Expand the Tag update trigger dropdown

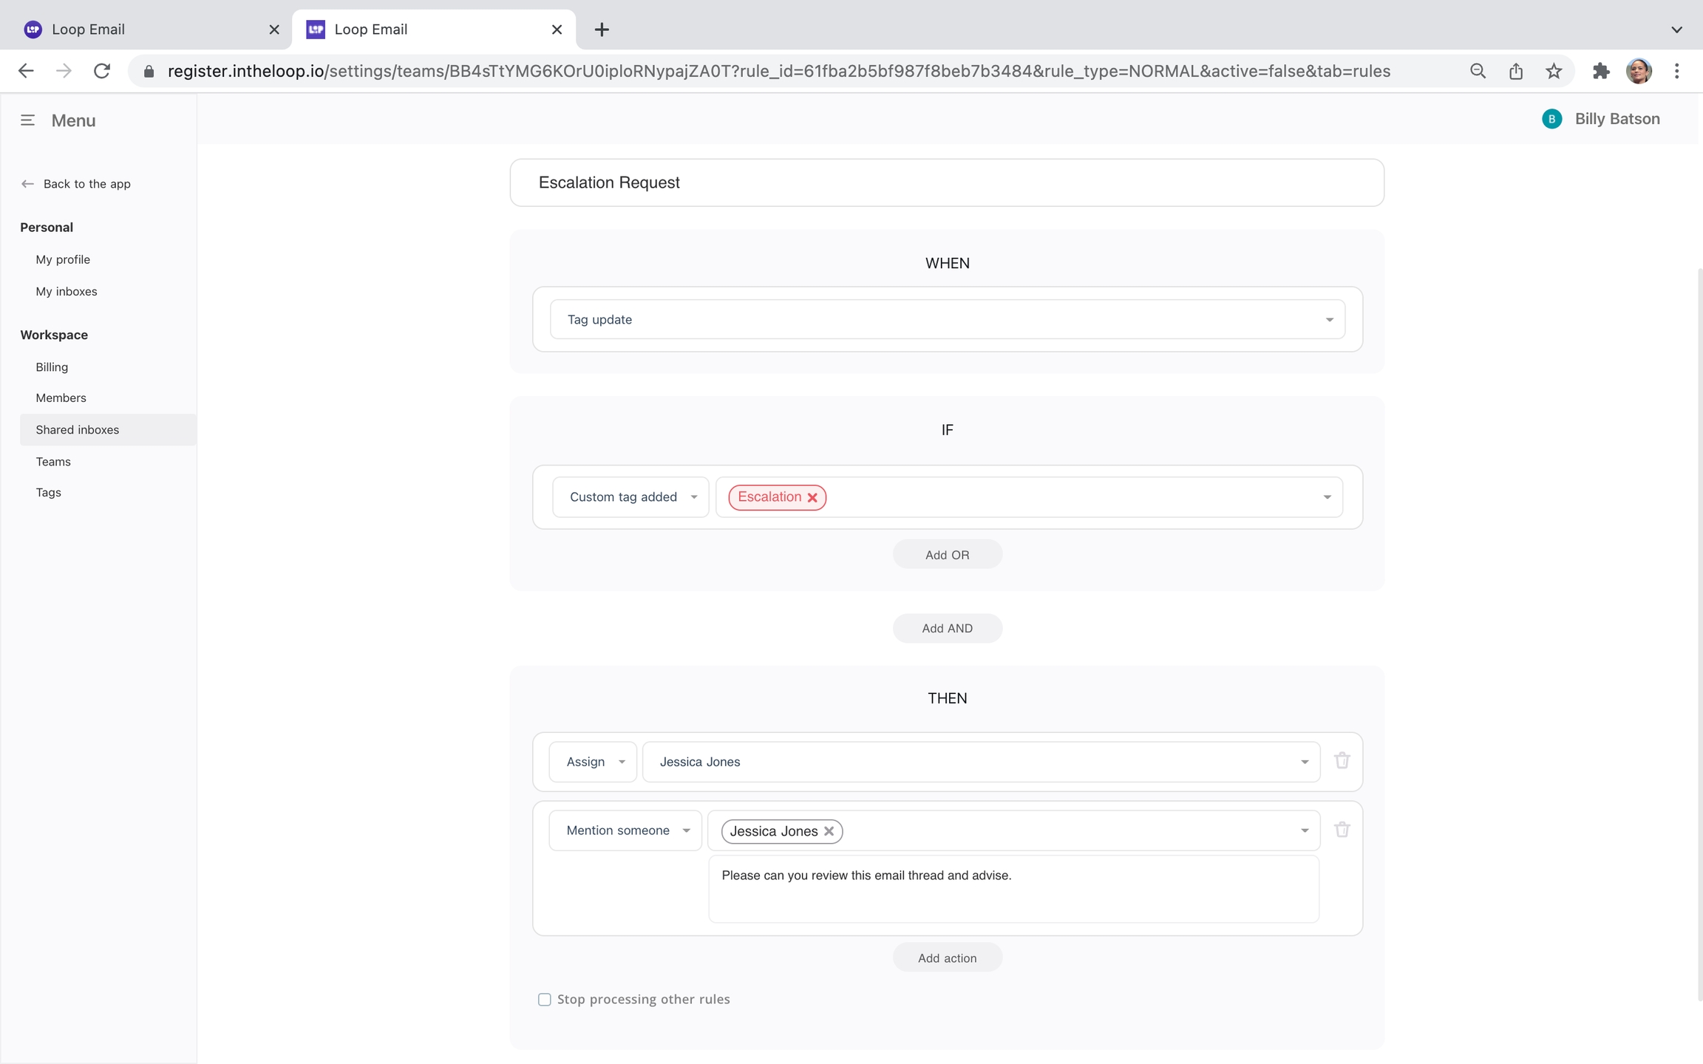1328,320
